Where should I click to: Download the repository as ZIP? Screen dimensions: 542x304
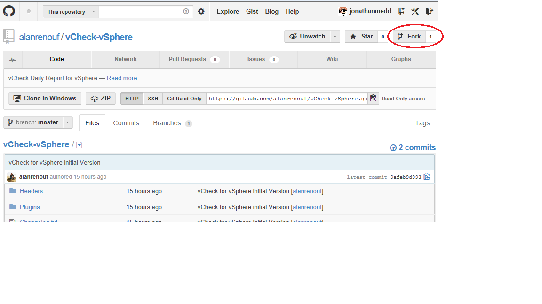pyautogui.click(x=101, y=99)
